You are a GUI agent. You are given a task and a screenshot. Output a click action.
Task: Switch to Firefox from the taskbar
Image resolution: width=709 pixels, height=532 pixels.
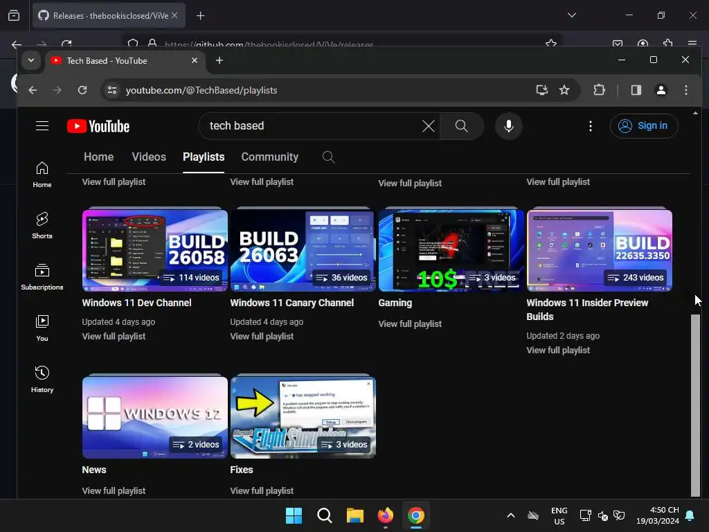[385, 515]
